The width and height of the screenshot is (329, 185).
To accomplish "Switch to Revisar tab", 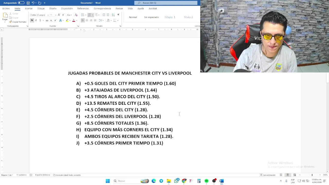I will (119, 8).
